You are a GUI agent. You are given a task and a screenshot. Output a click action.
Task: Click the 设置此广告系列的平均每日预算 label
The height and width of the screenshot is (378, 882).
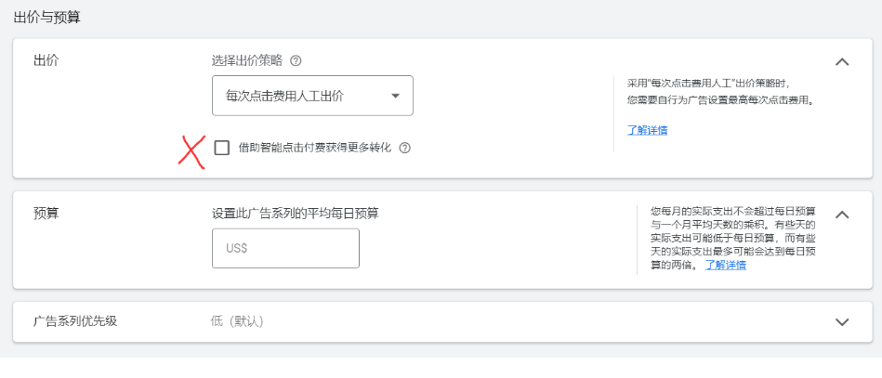click(x=295, y=213)
